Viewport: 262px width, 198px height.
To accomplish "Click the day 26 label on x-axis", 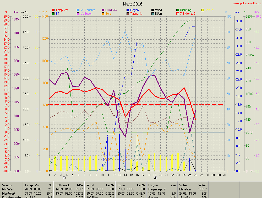I will point(195,175).
